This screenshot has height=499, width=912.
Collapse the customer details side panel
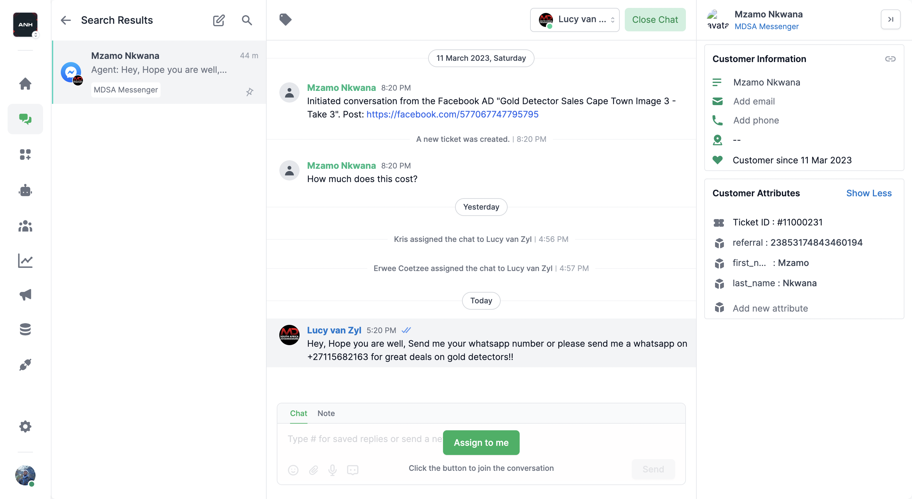[890, 19]
